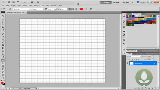
Task: Switch to Design workspace
Action: click(x=116, y=2)
